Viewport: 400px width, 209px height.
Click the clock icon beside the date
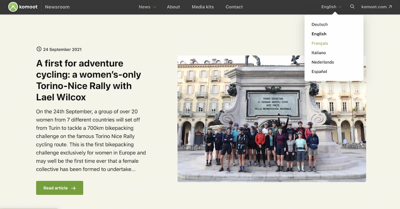click(39, 49)
